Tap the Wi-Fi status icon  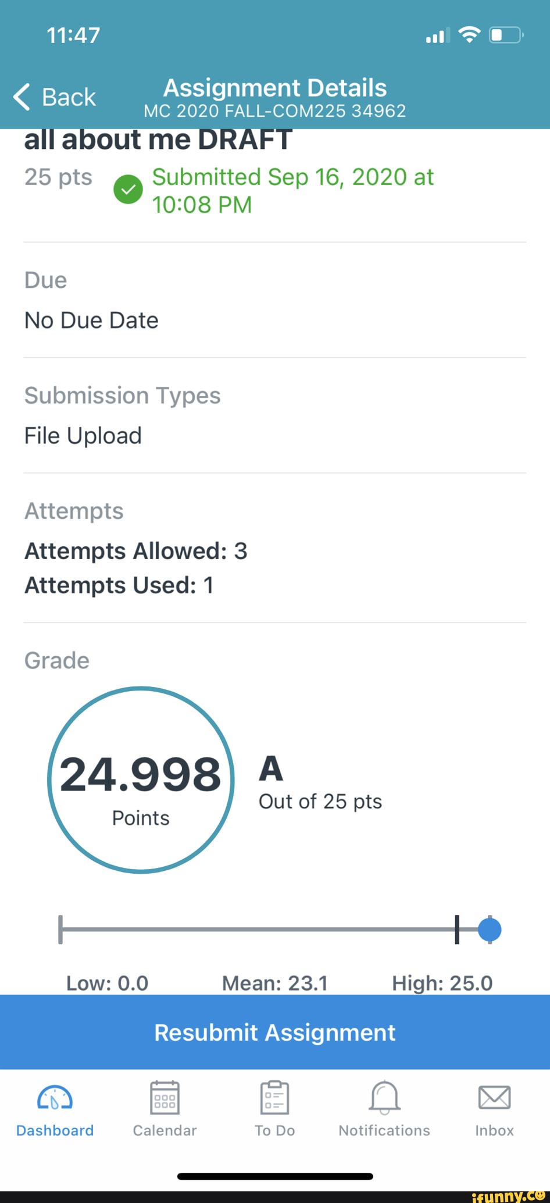pos(469,35)
